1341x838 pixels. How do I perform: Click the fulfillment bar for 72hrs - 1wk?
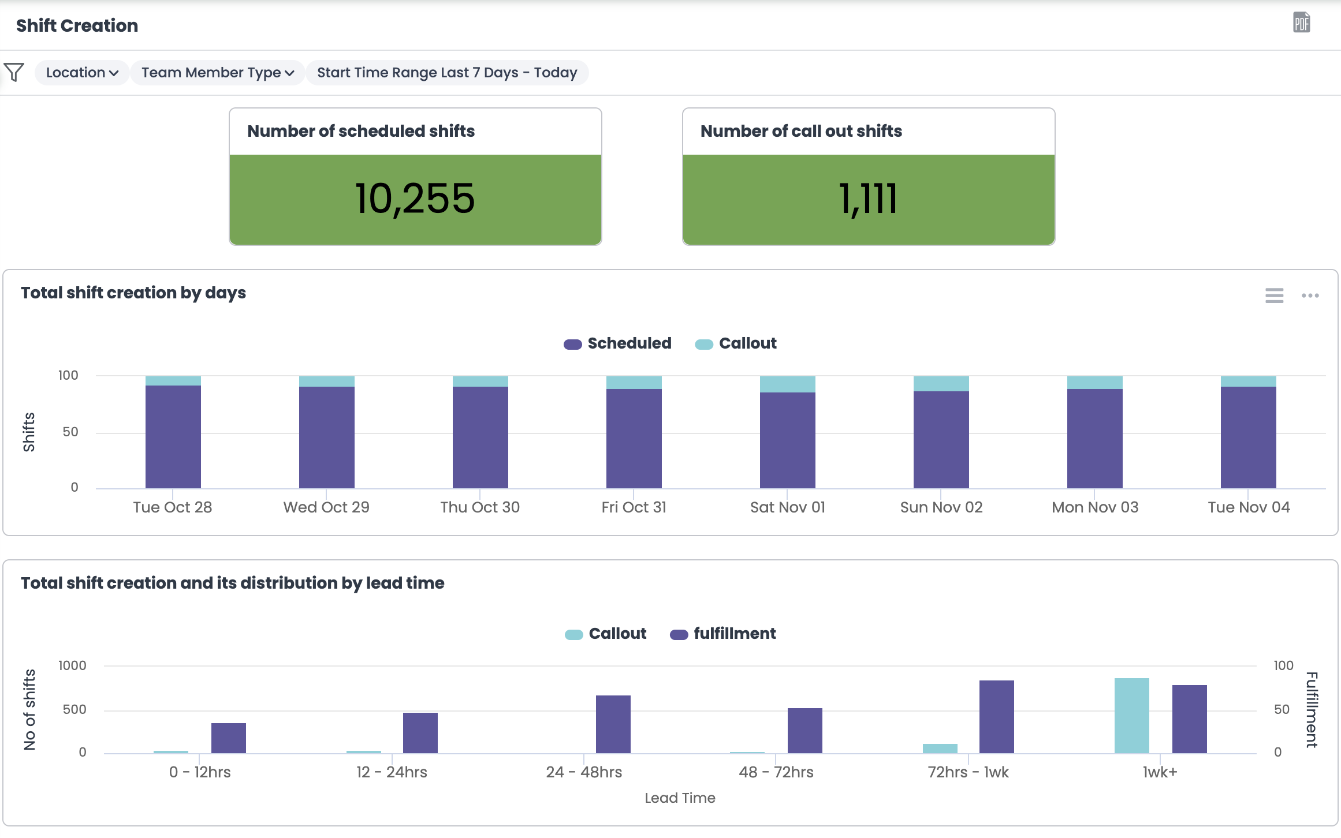click(996, 717)
